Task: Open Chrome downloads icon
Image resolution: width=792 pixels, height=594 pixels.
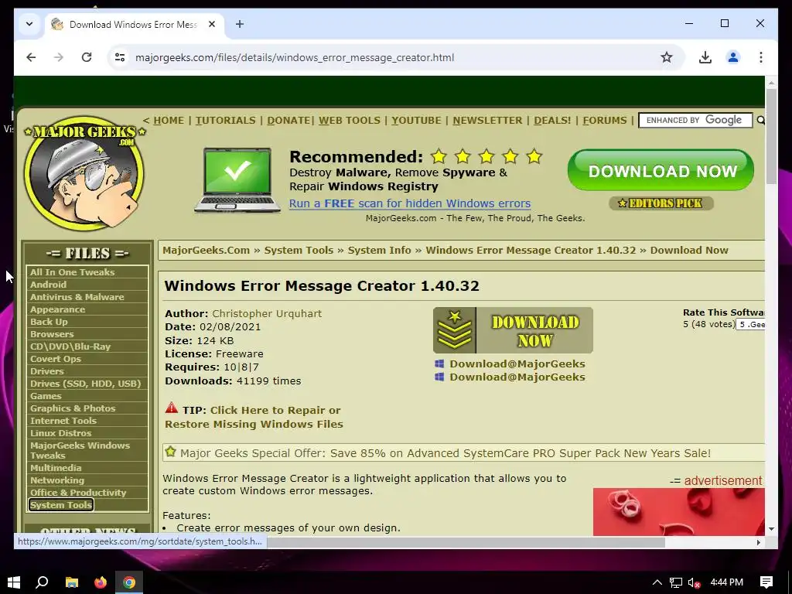Action: pyautogui.click(x=705, y=57)
